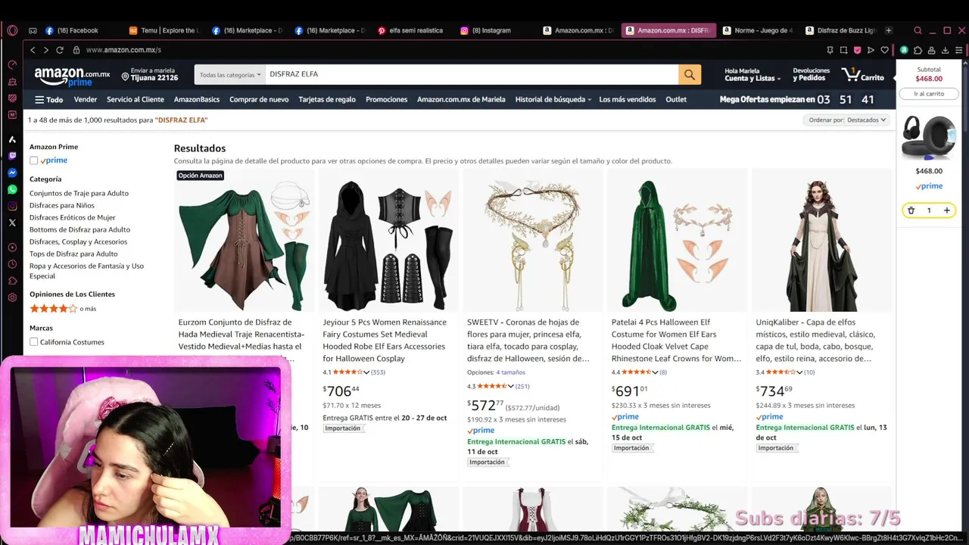Enable the Prime filter checkbox
The height and width of the screenshot is (545, 969).
coord(33,160)
